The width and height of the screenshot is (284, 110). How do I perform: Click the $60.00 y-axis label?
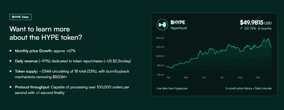(x=160, y=38)
